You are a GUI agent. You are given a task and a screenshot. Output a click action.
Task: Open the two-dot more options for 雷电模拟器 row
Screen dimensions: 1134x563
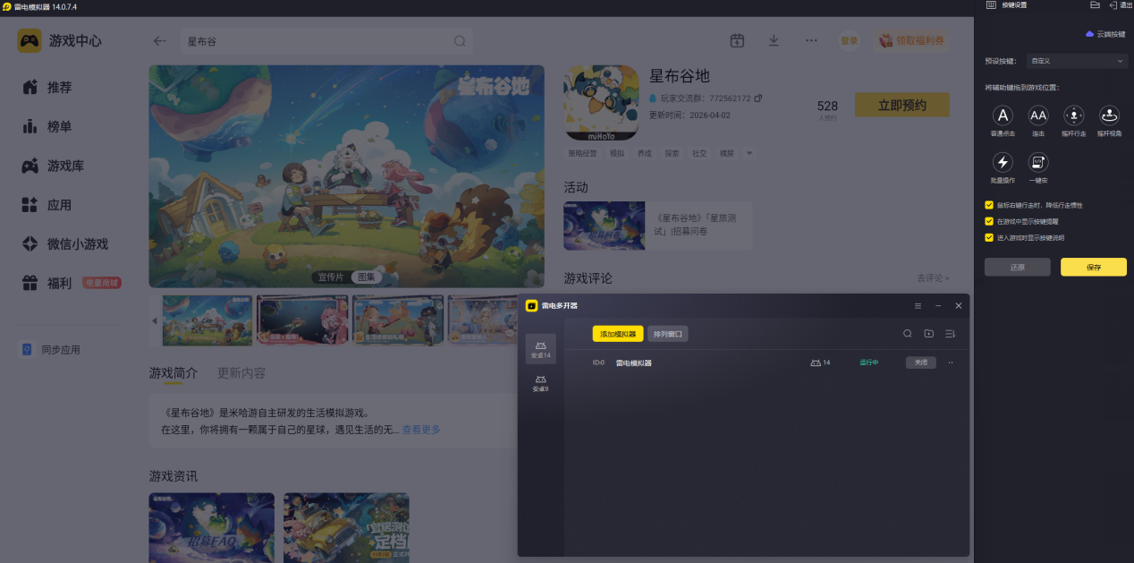pos(951,363)
